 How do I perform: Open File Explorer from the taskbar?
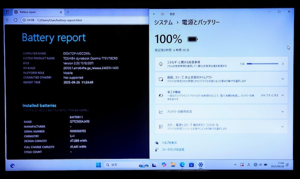coord(173,165)
